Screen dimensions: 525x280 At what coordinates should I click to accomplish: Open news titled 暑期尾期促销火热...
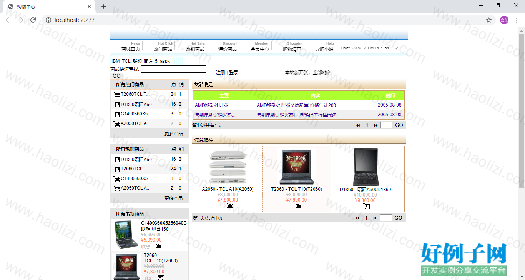point(215,115)
